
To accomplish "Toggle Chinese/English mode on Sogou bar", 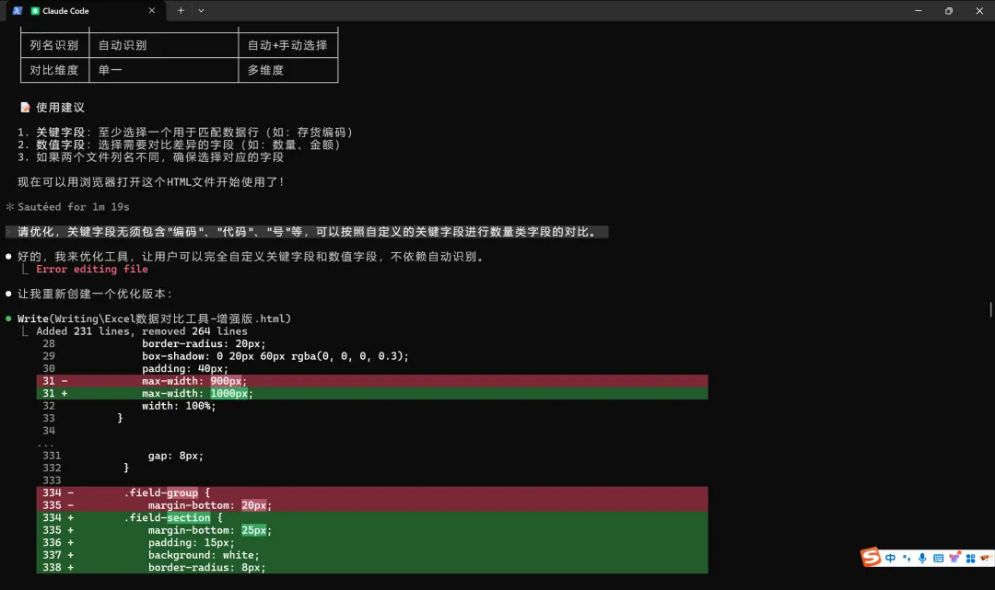I will pyautogui.click(x=890, y=559).
